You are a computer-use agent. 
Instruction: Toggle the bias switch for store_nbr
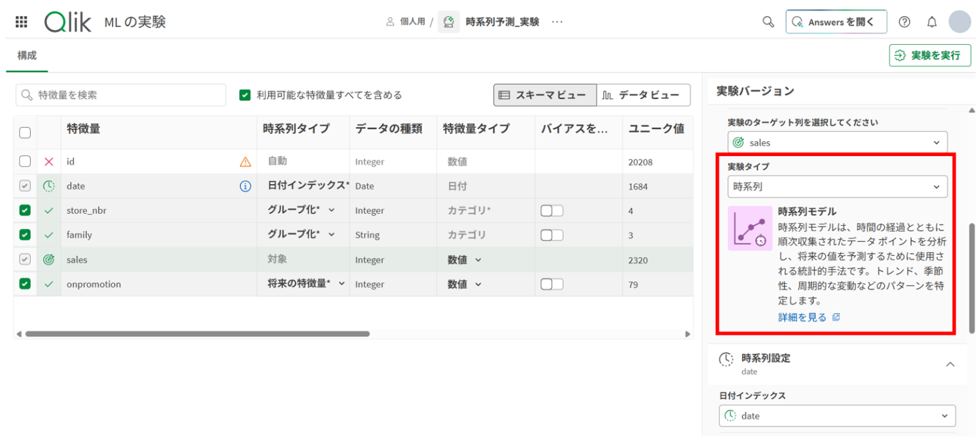tap(552, 210)
